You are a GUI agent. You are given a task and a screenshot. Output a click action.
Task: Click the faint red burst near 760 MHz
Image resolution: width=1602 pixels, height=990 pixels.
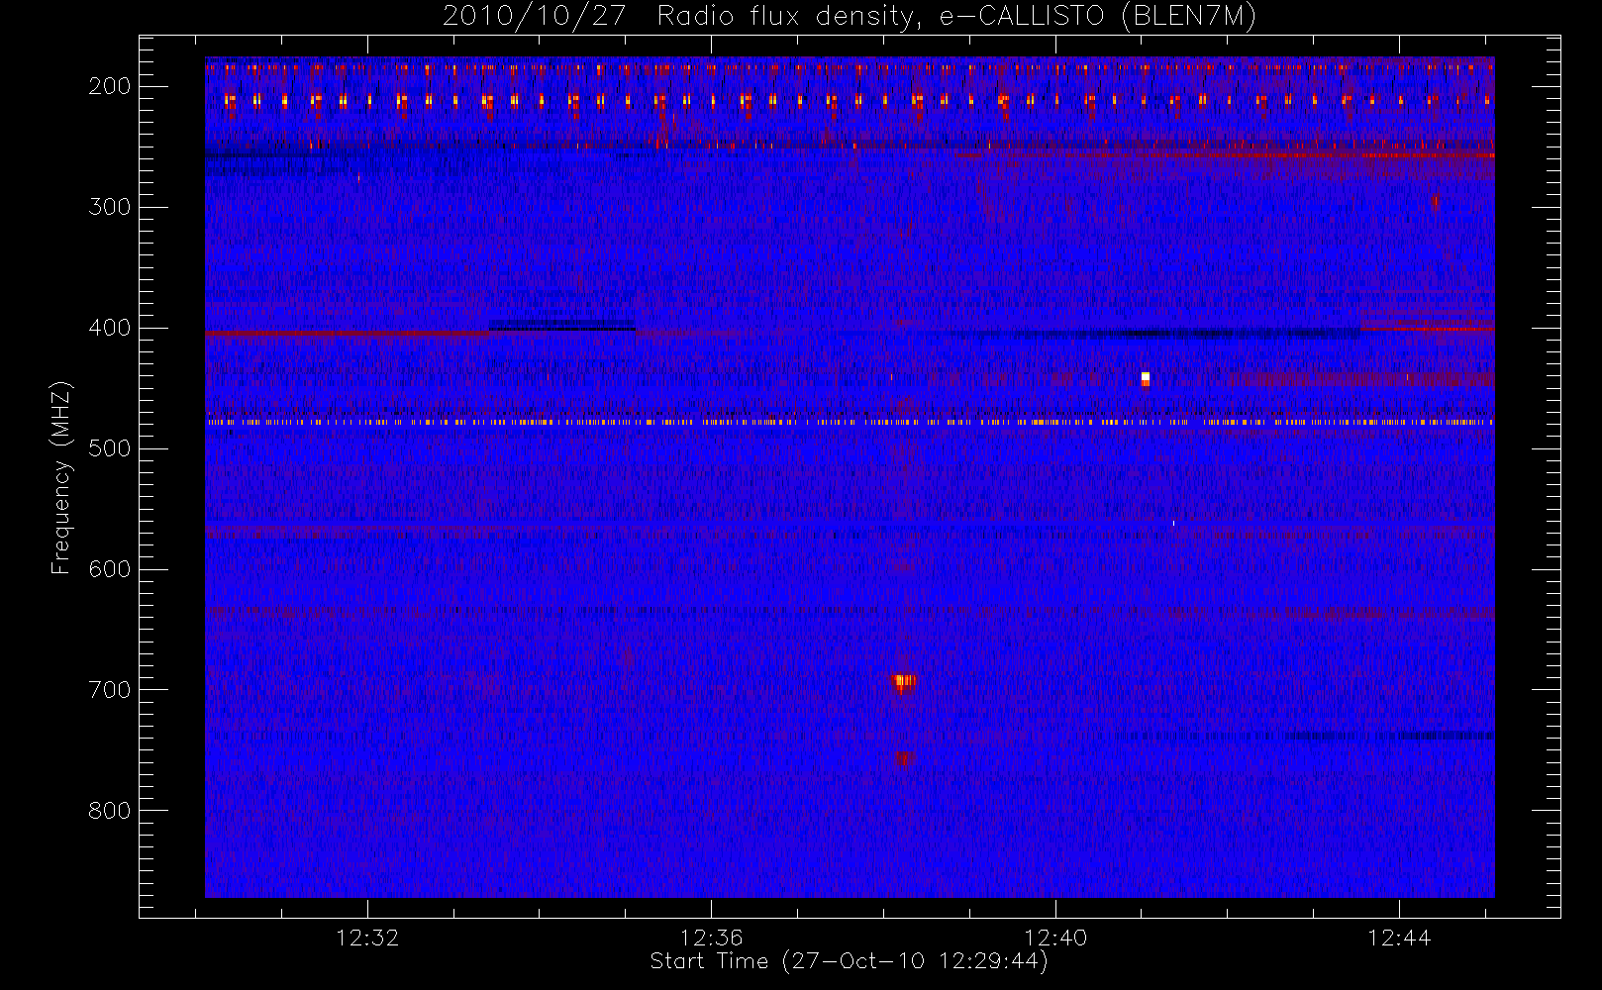point(903,758)
